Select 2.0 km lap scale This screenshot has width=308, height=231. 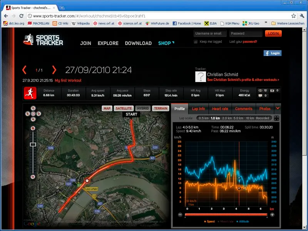point(227,118)
